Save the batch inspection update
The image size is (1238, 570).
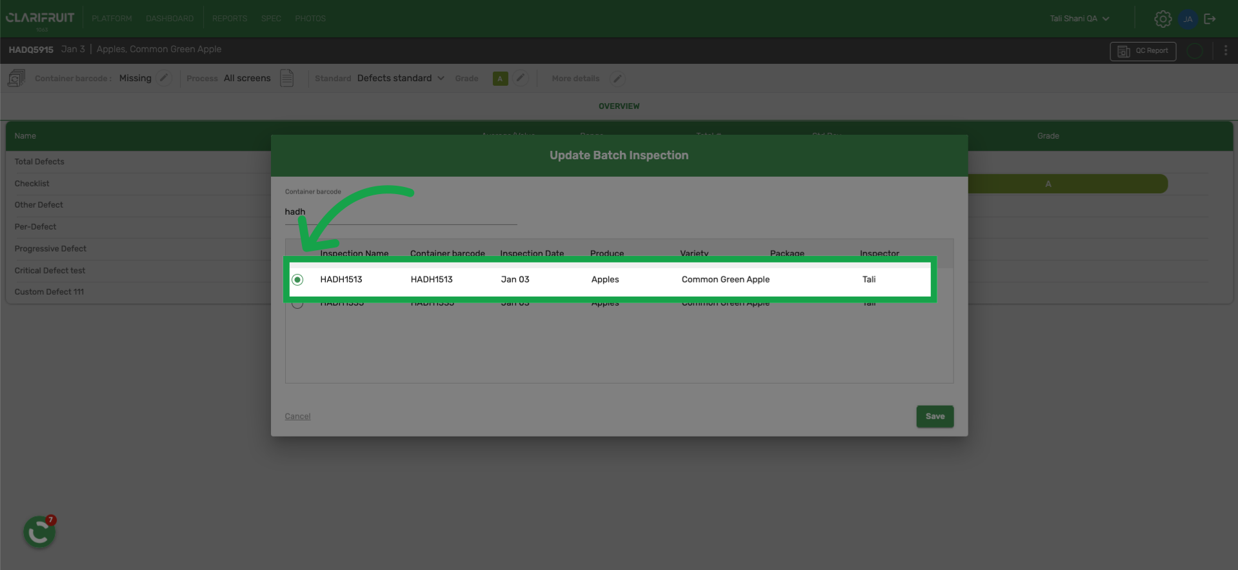(935, 417)
